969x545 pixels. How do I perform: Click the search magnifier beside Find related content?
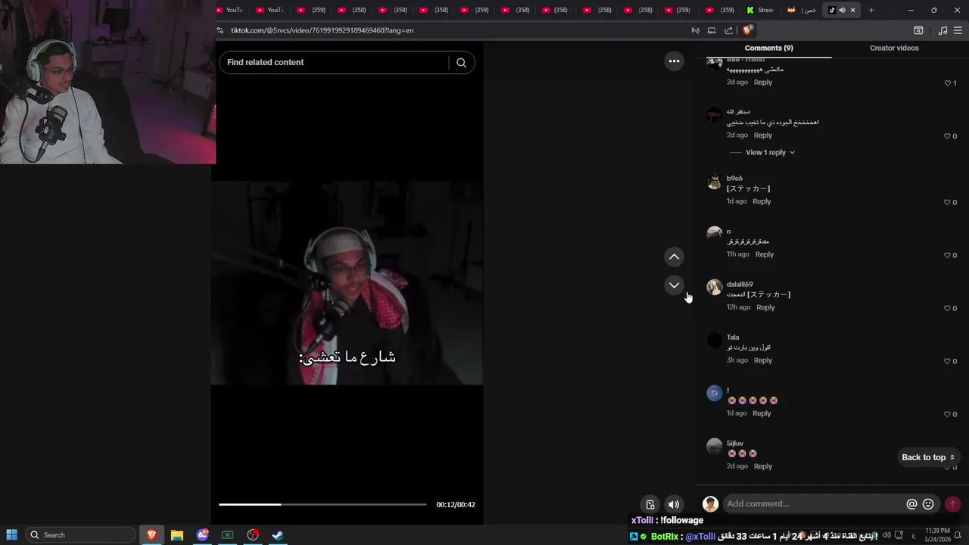(x=461, y=63)
